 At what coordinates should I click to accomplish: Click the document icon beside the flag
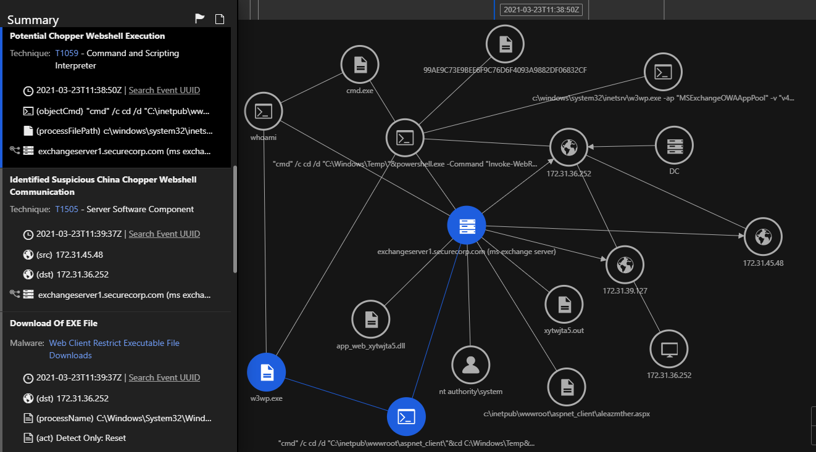219,18
